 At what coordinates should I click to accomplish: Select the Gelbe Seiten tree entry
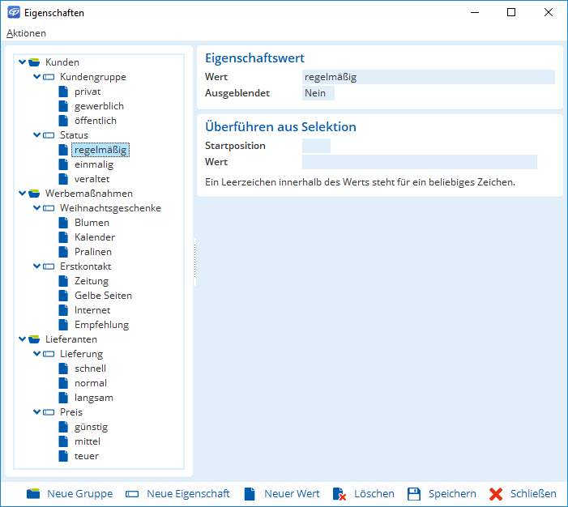pyautogui.click(x=103, y=296)
